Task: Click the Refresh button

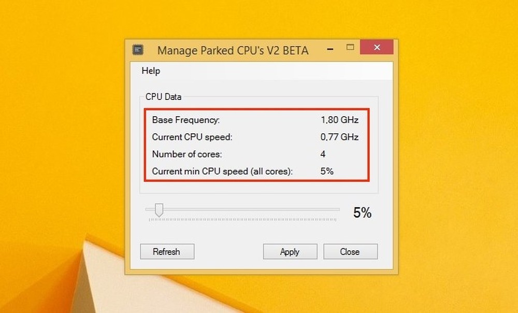Action: pos(167,251)
